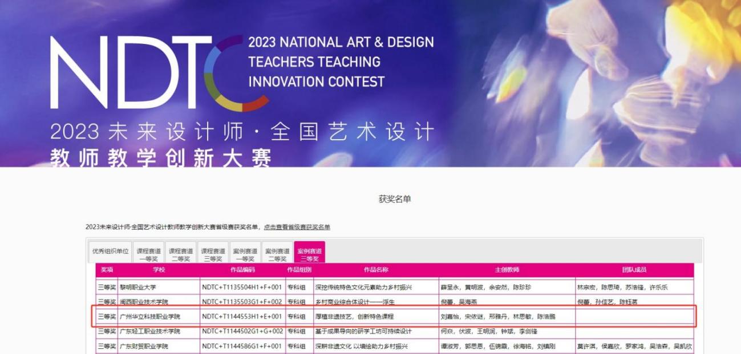Click work code NDTC+T1144553H1+E+001
The width and height of the screenshot is (741, 354).
click(242, 316)
